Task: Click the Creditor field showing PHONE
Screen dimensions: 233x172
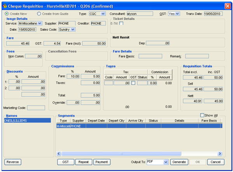Action: (98, 23)
